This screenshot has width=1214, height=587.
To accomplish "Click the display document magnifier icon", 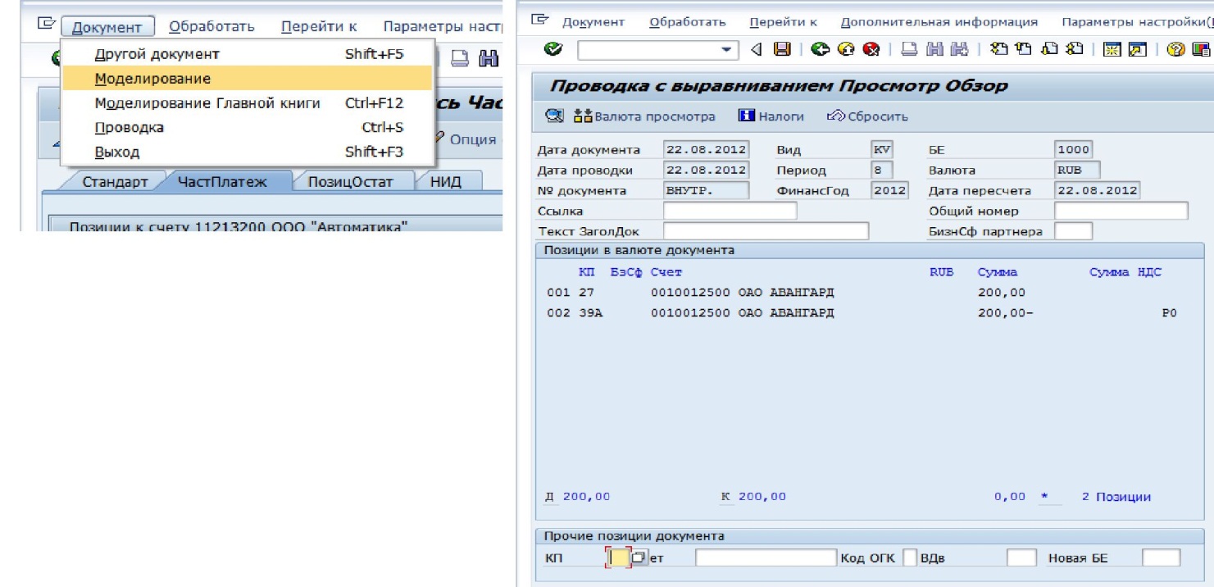I will (x=554, y=116).
